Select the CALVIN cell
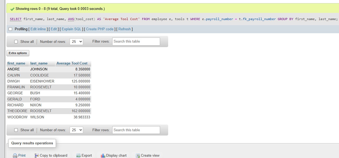 18,75
